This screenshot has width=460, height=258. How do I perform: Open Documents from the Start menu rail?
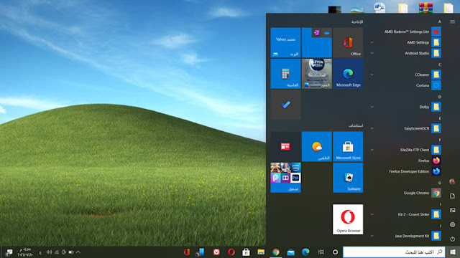click(452, 196)
